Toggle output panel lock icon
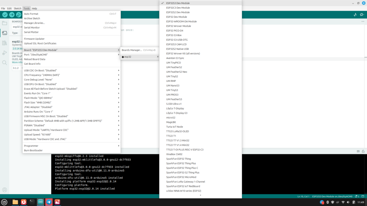The image size is (367, 206). pos(363,151)
